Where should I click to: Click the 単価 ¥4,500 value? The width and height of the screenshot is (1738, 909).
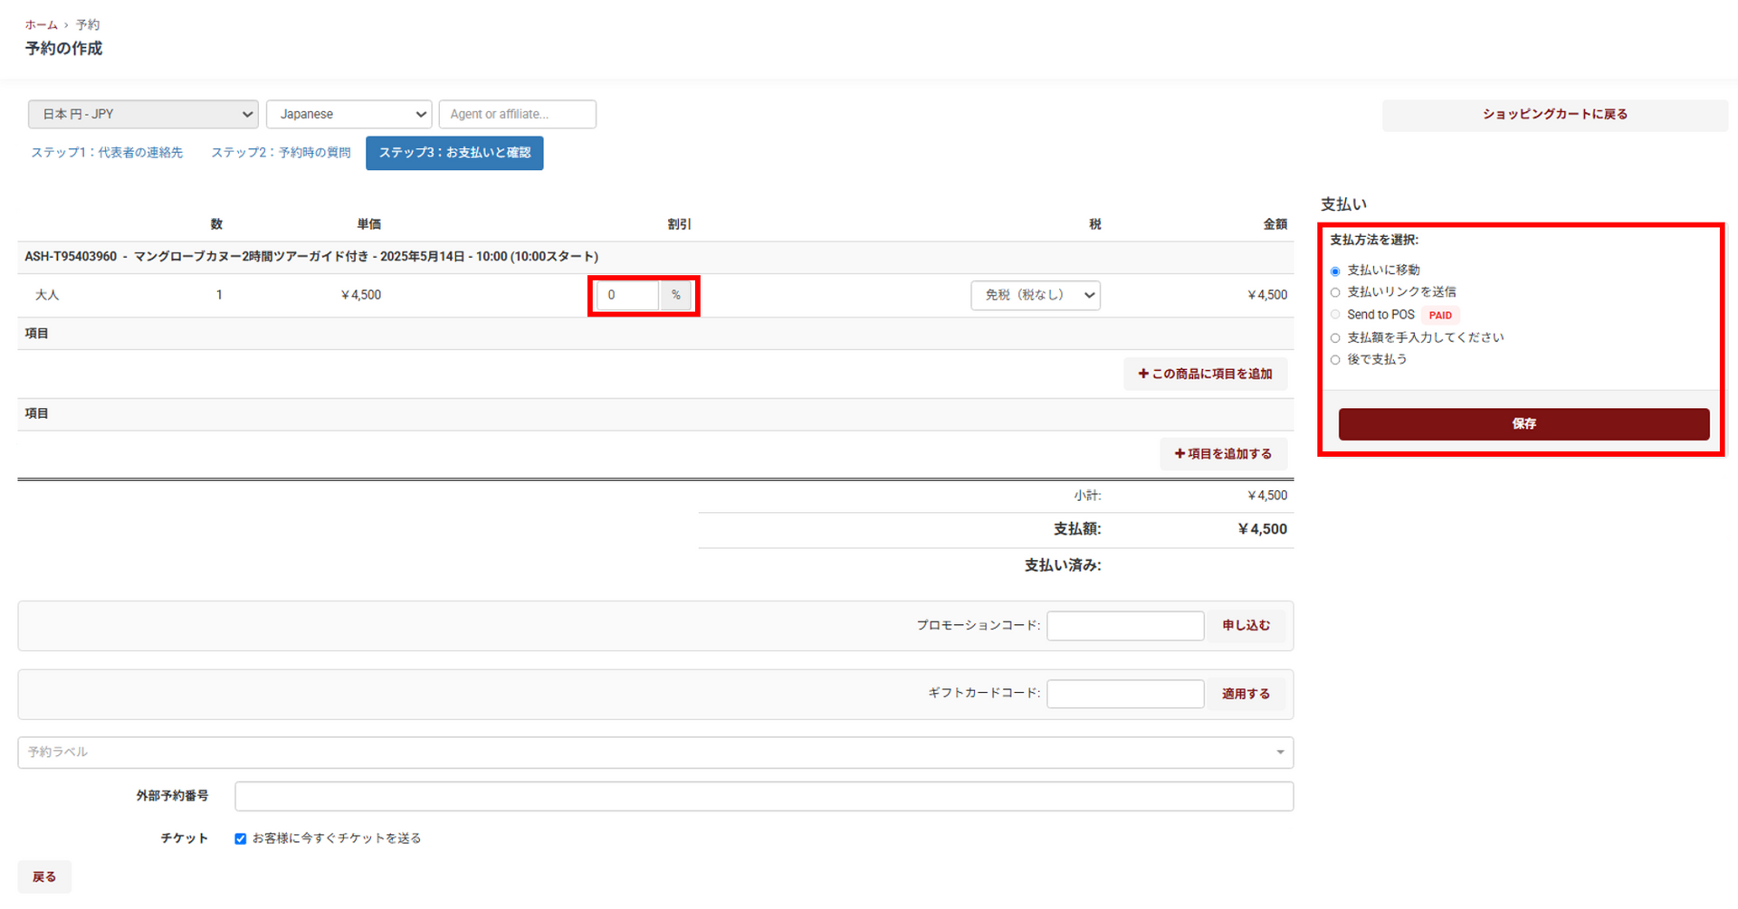(x=360, y=295)
